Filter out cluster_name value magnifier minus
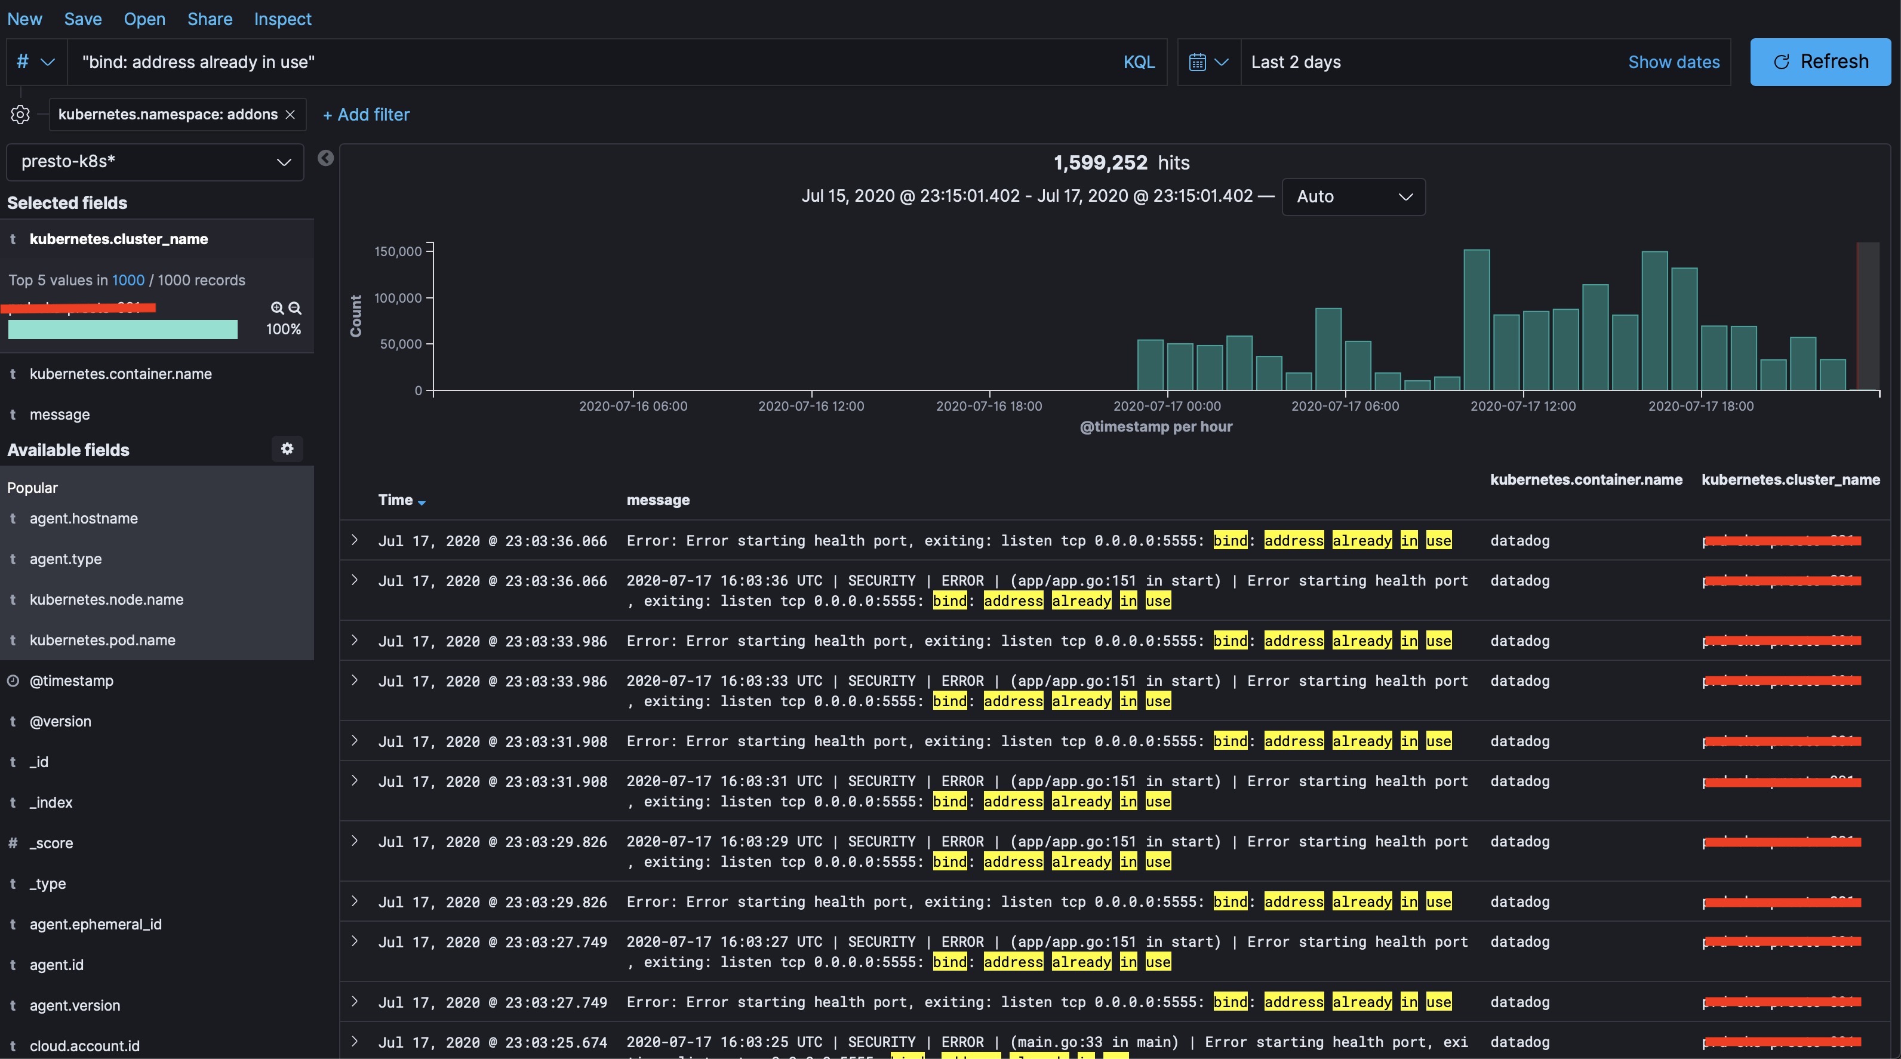Image resolution: width=1901 pixels, height=1059 pixels. 294,308
